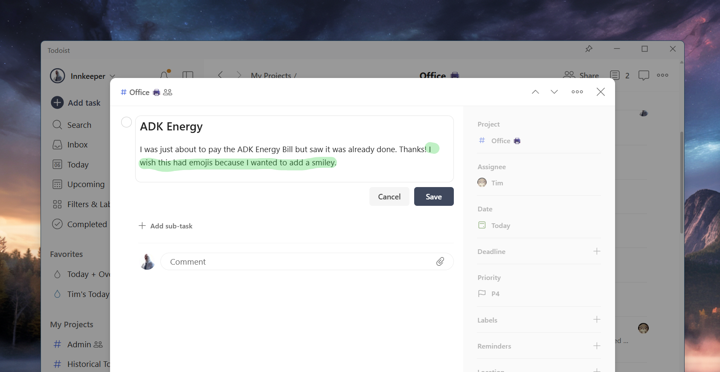Open Admin project in sidebar
This screenshot has height=372, width=720.
click(x=78, y=344)
